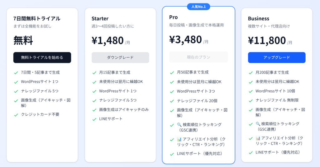
Task: Click the ¥11,800 Business price
Action: point(267,41)
